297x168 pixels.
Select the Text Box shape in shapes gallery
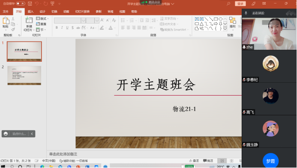coord(197,19)
